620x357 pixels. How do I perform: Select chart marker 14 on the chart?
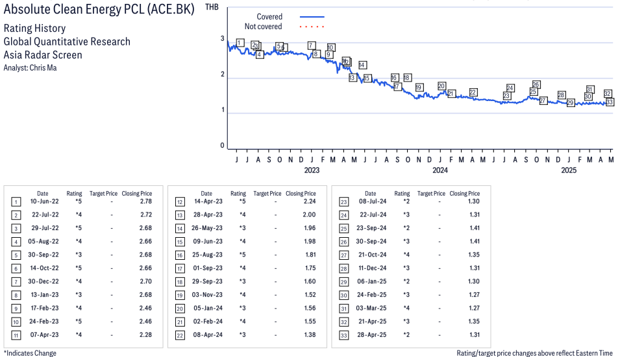[x=362, y=65]
